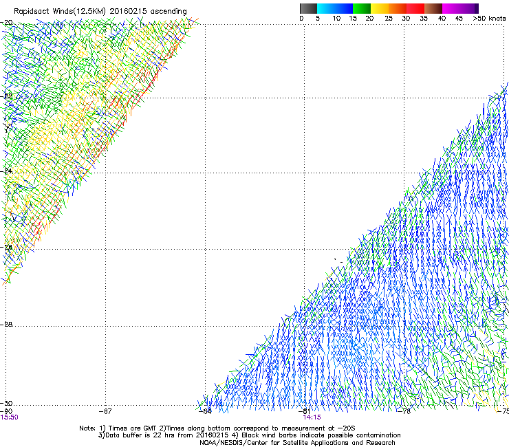The image size is (509, 447).
Task: Click the cyan 5-10 knots legend swatch
Action: click(x=326, y=8)
